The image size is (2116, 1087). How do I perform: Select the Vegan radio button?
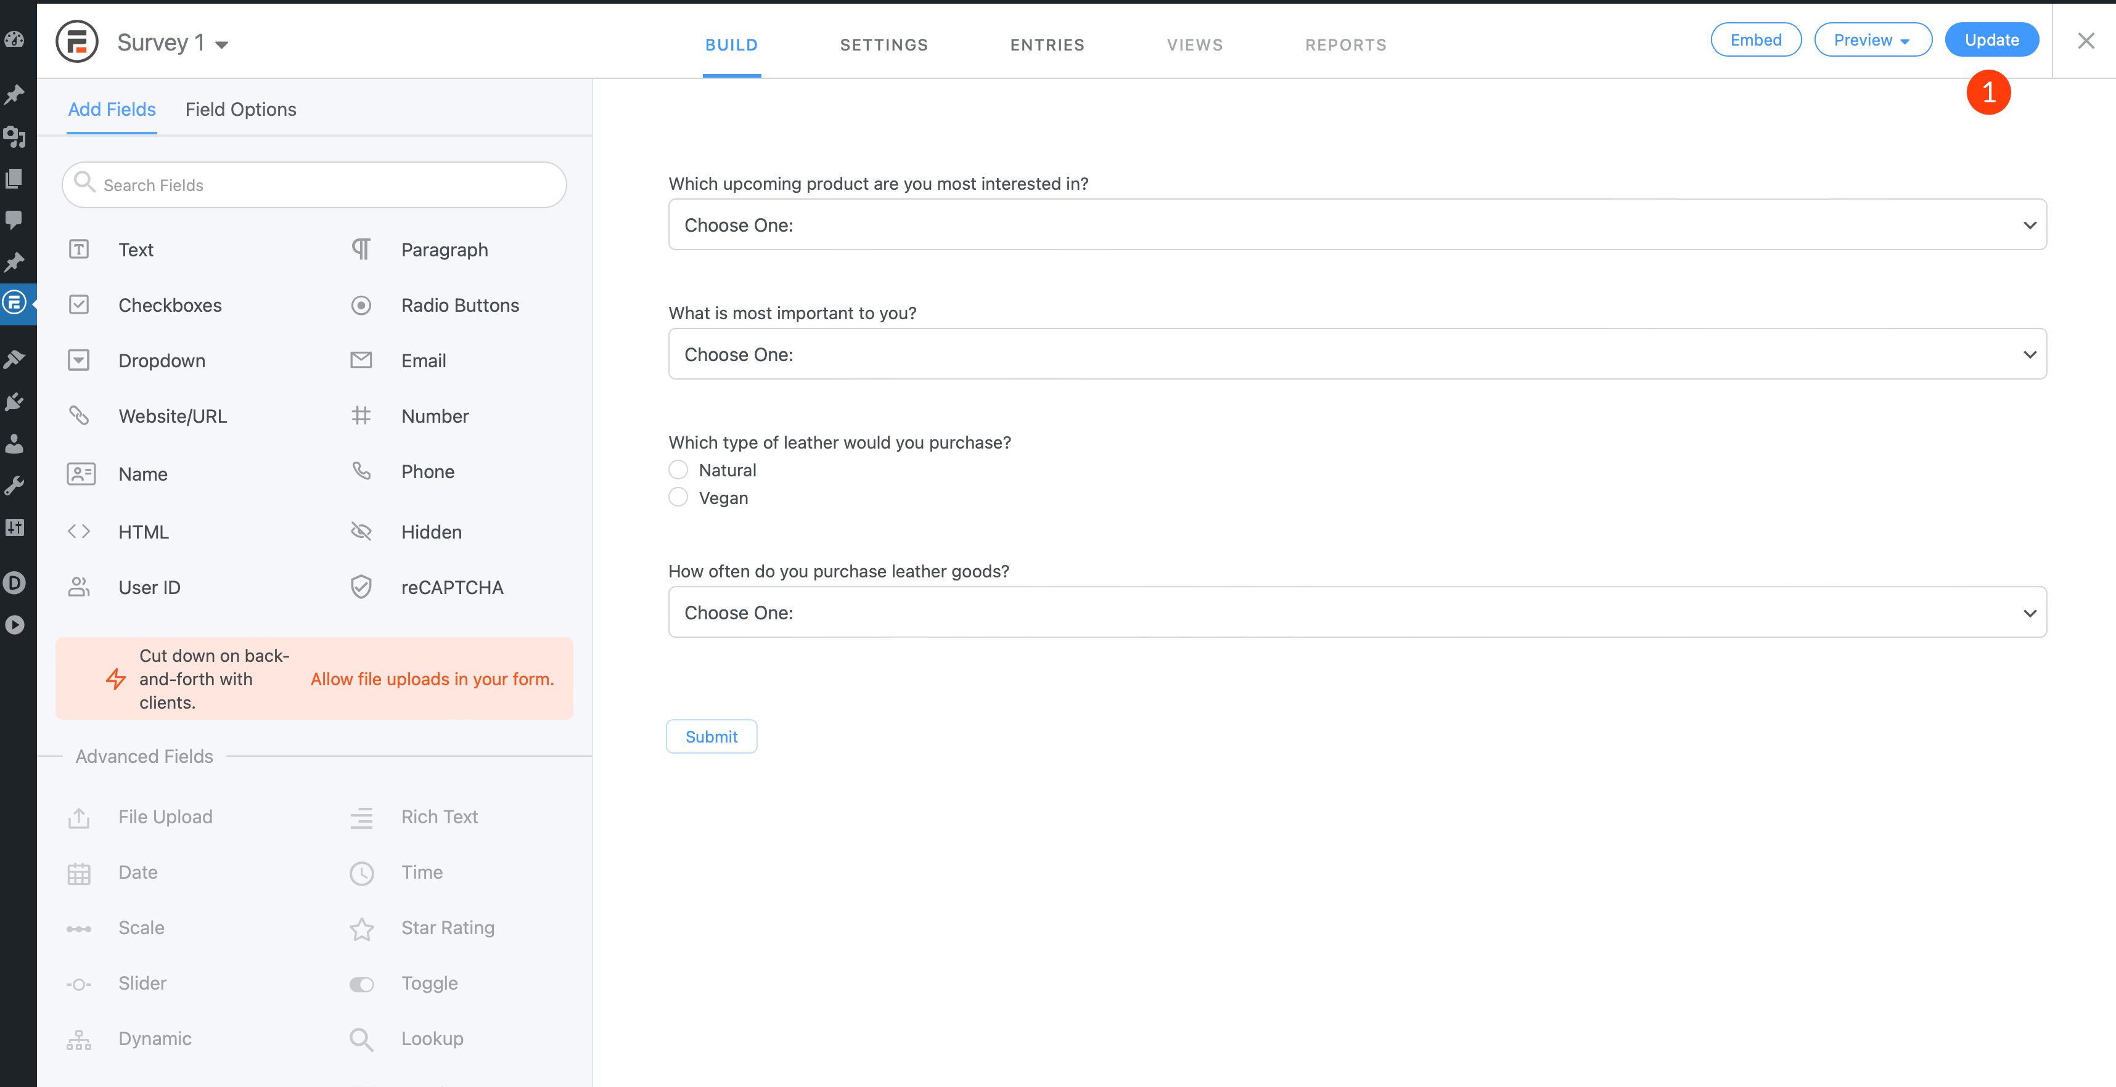pos(678,497)
